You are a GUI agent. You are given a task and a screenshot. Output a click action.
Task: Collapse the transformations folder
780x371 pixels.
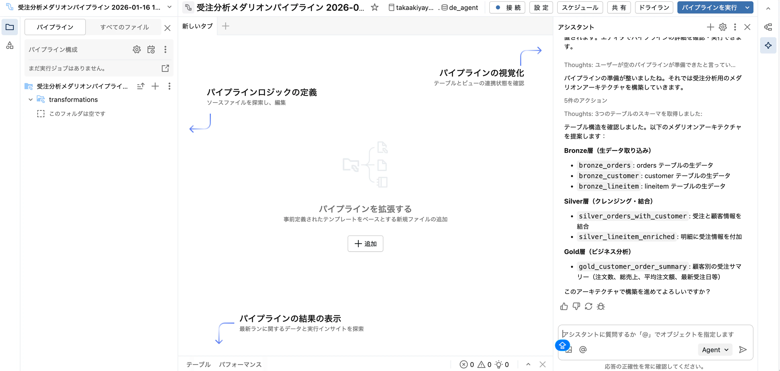[30, 99]
